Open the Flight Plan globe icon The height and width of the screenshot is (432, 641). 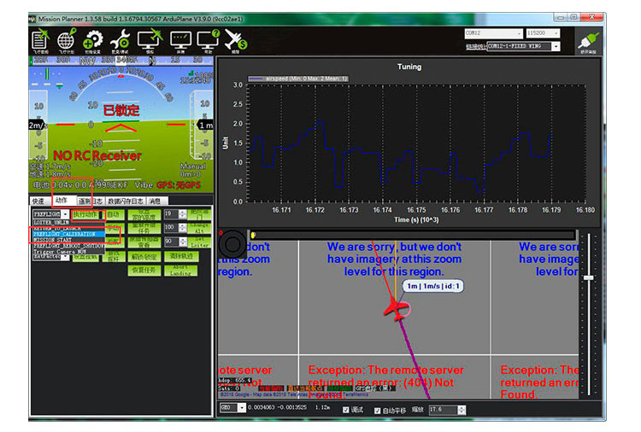coord(67,39)
